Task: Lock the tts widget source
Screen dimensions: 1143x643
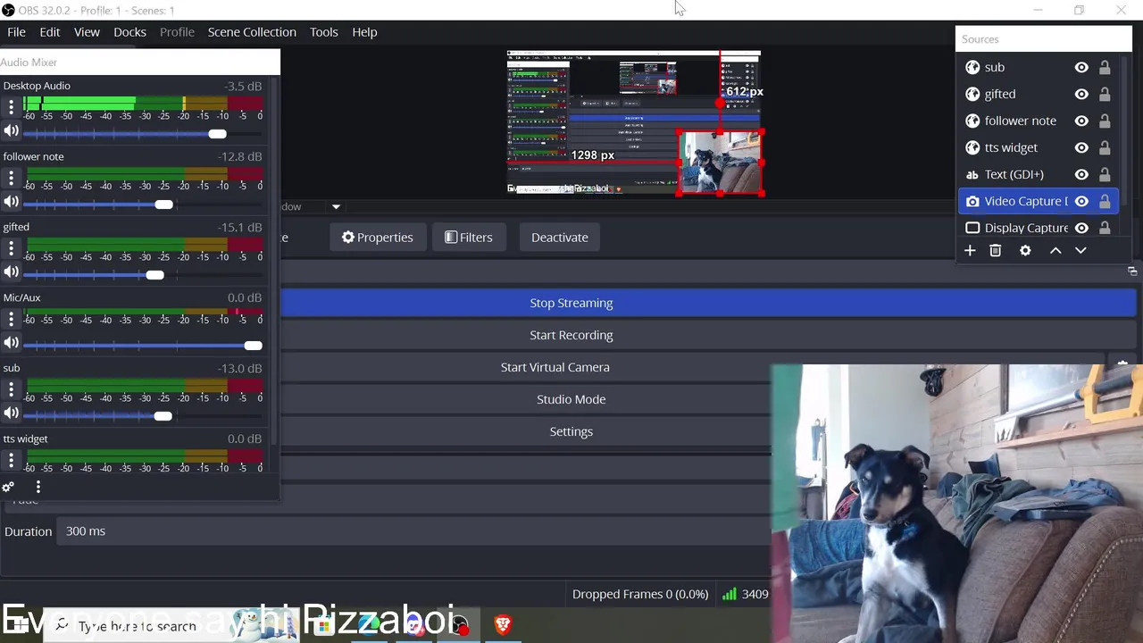Action: 1105,147
